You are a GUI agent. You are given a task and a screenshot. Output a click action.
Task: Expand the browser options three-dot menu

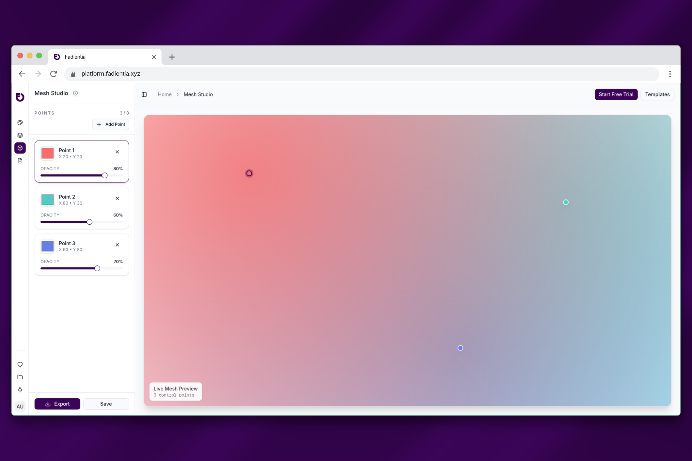click(x=670, y=73)
